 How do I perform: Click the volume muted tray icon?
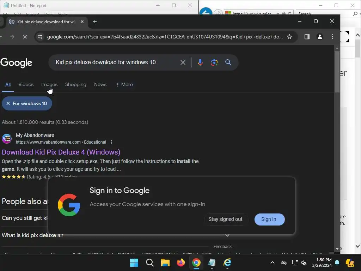pyautogui.click(x=304, y=263)
